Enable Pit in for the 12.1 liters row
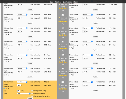 coord(4,48)
